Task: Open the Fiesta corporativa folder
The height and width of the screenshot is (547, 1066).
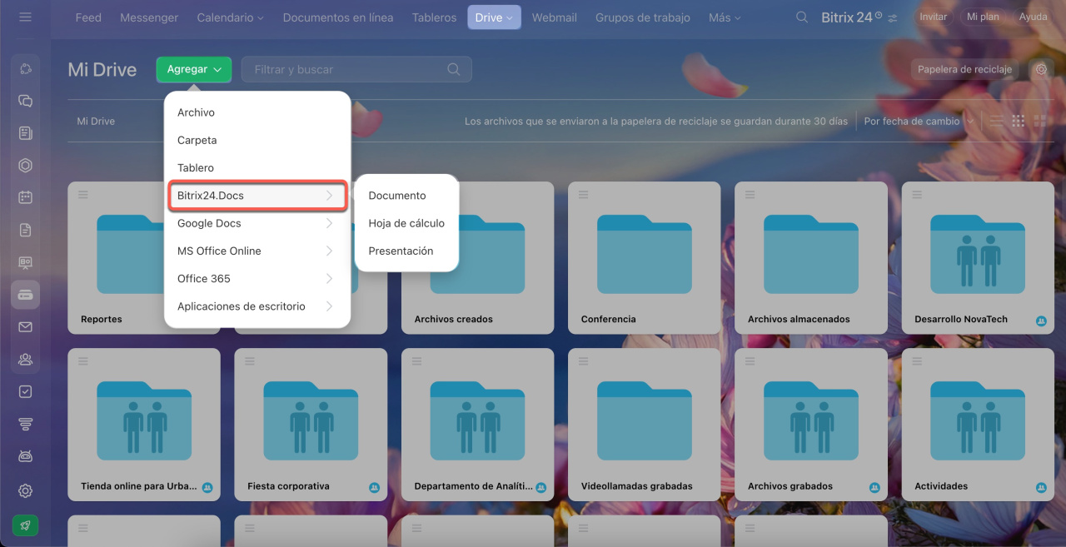Action: (311, 425)
